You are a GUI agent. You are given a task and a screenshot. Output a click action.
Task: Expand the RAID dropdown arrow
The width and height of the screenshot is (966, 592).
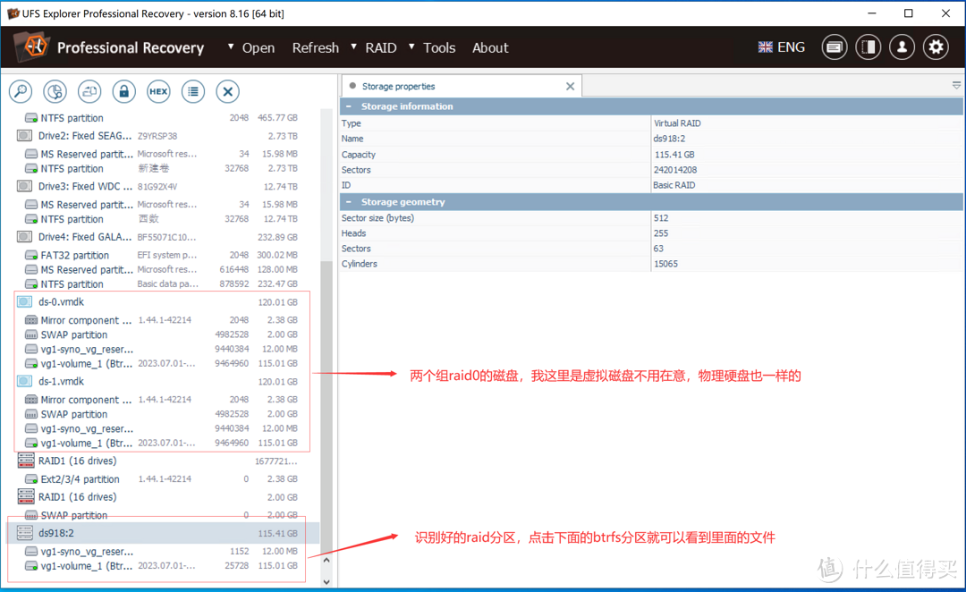(353, 47)
